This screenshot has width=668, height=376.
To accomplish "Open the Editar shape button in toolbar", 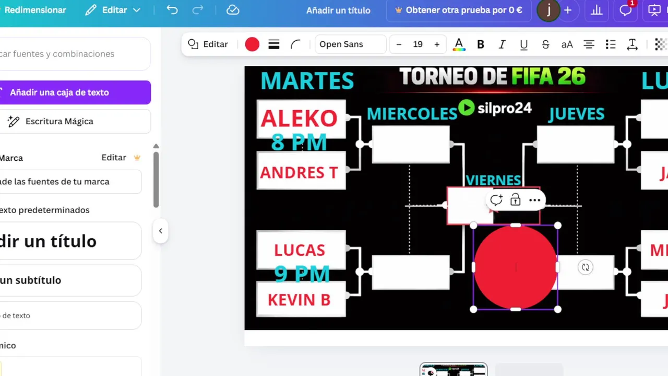I will tap(208, 44).
